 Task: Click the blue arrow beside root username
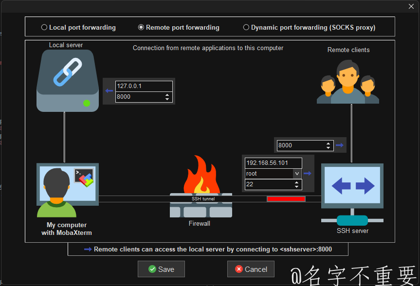coord(308,174)
